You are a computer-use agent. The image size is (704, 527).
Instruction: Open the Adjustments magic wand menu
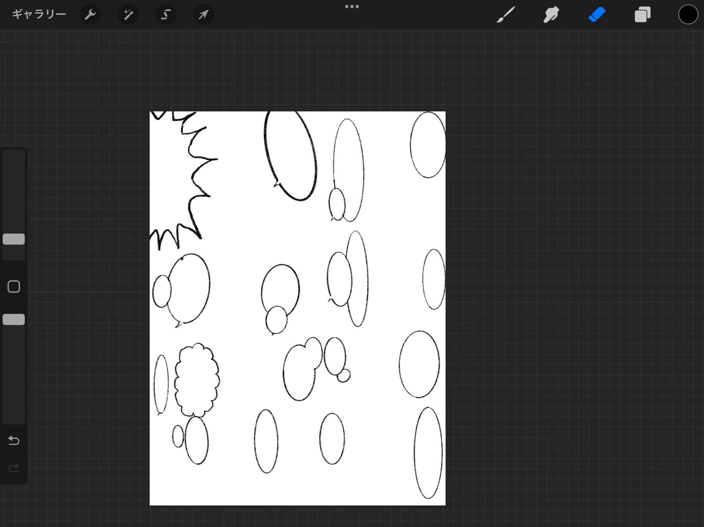[128, 15]
